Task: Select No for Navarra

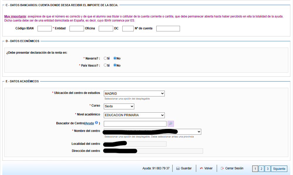Action: (x=115, y=58)
